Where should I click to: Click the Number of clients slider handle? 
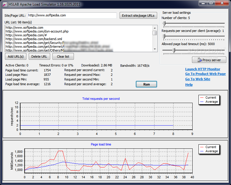(x=164, y=23)
